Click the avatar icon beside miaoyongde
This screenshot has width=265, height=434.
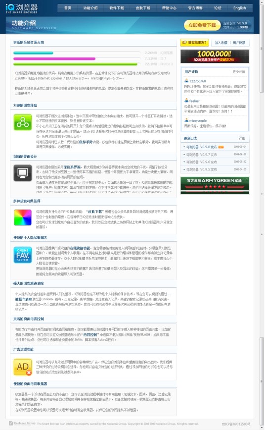(186, 120)
